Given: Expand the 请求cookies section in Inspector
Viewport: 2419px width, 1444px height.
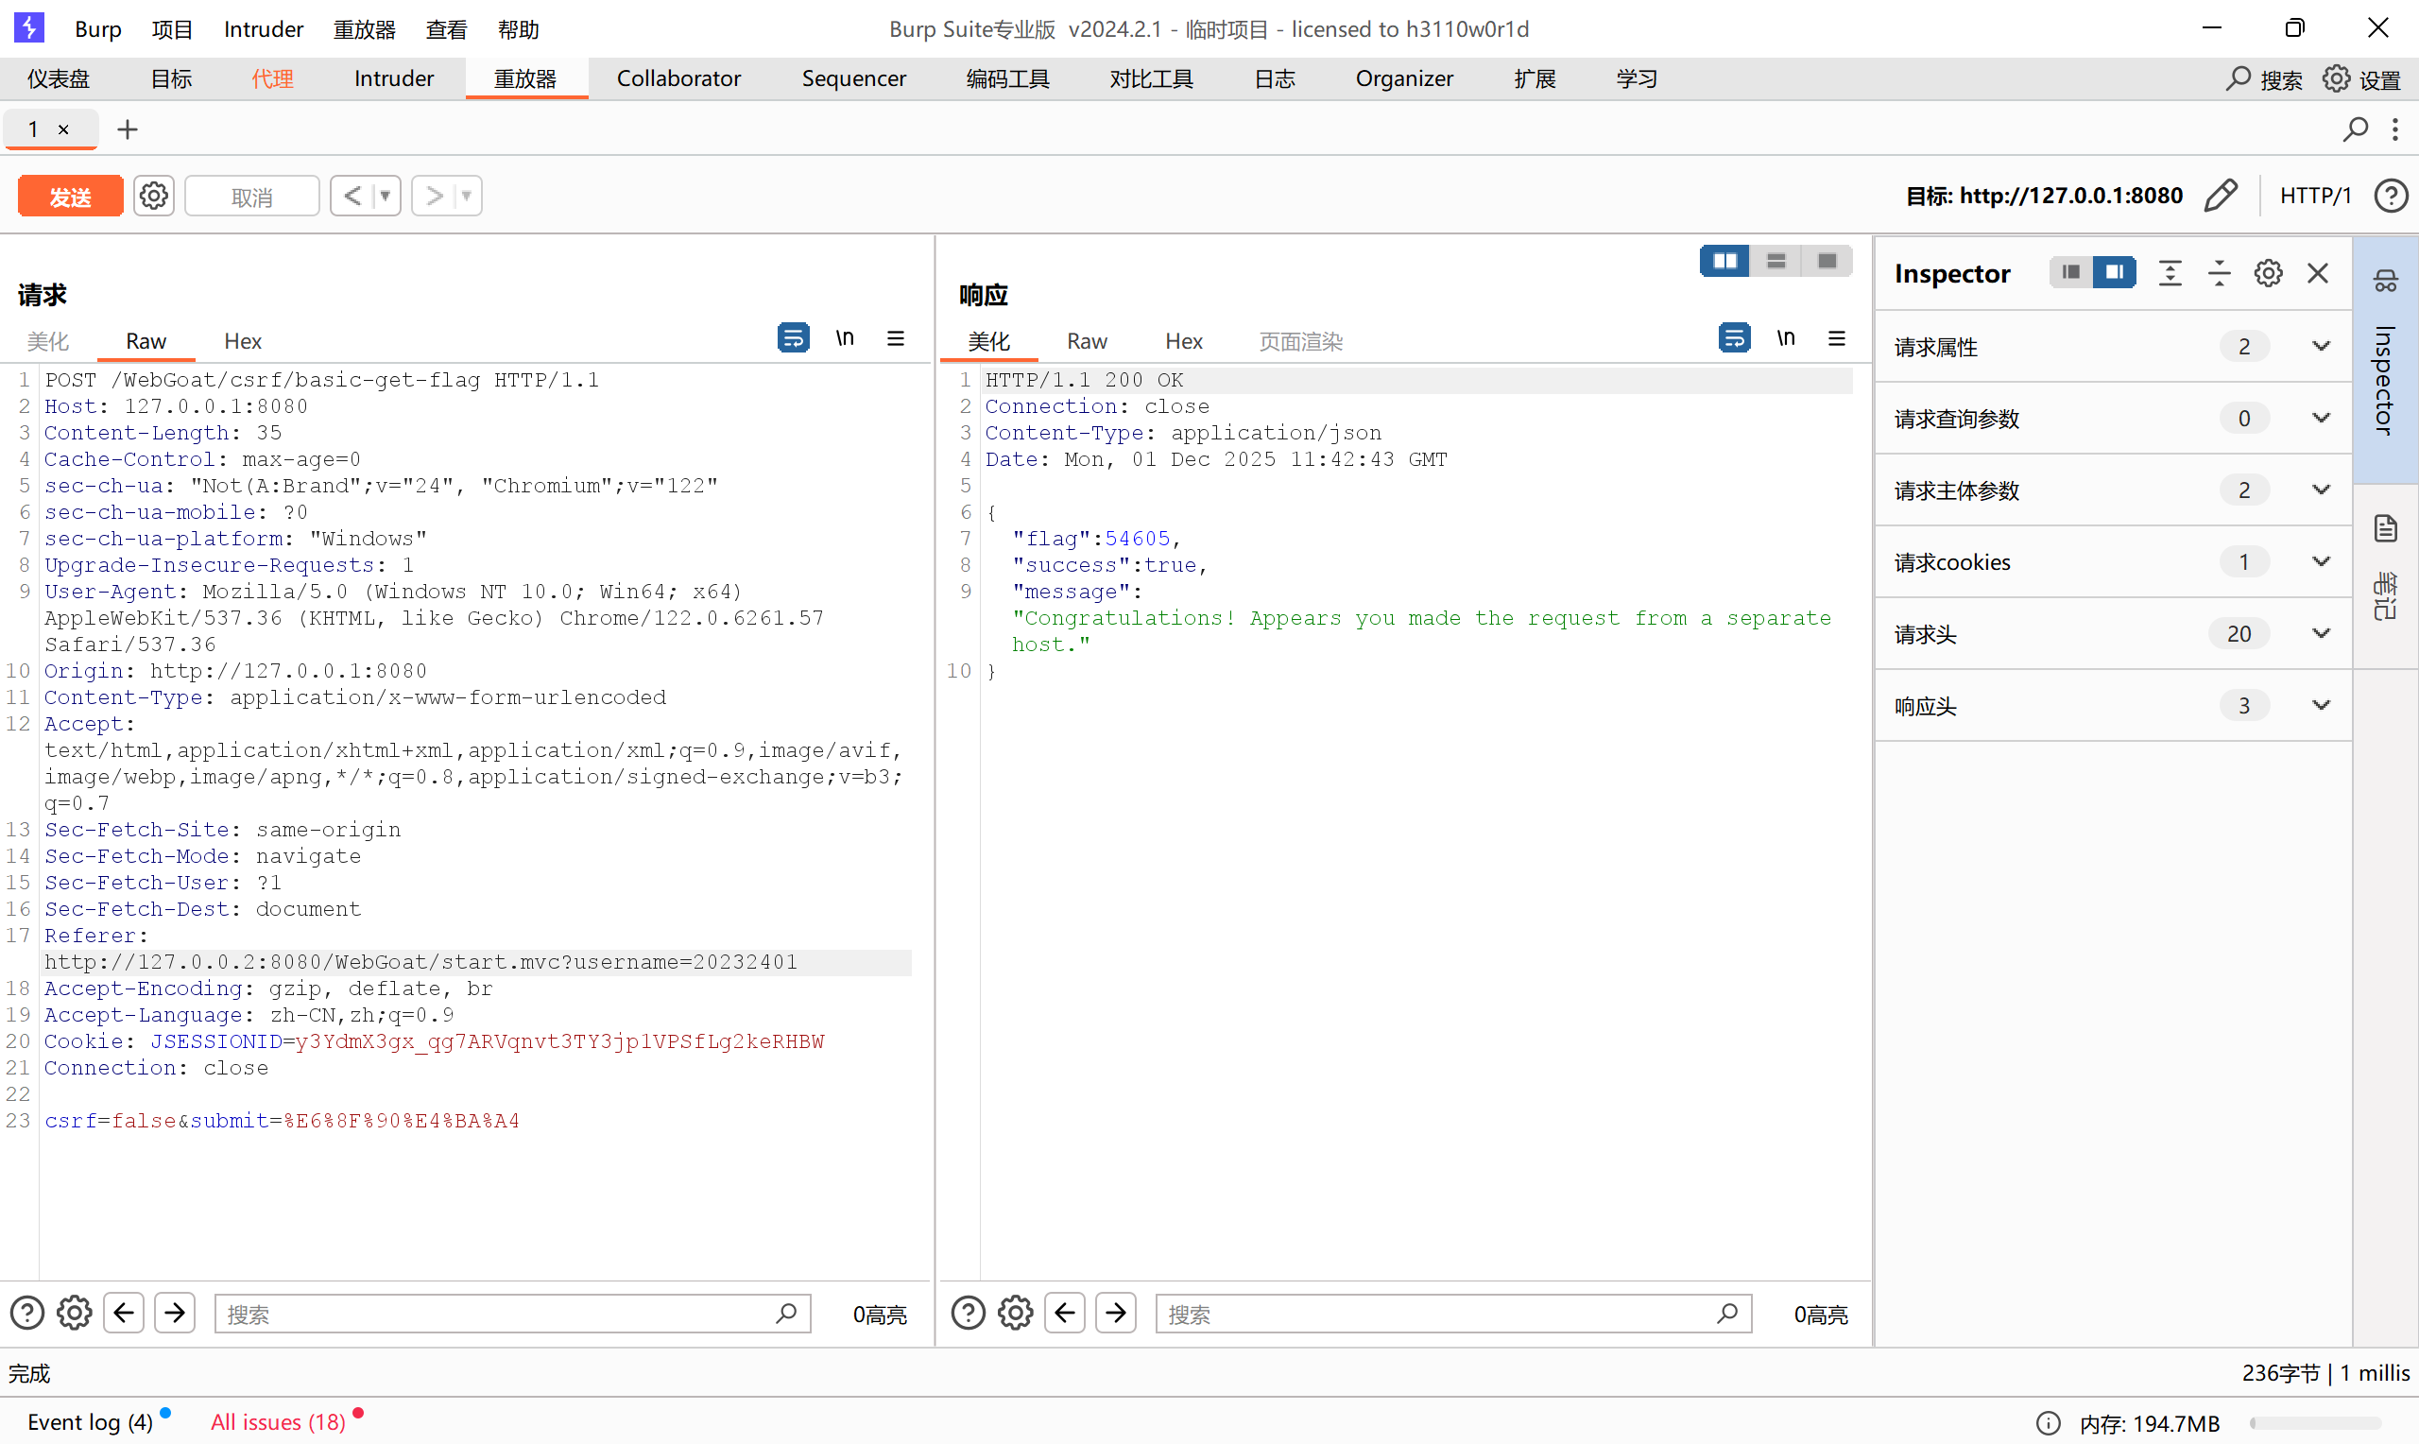Looking at the screenshot, I should [2321, 561].
